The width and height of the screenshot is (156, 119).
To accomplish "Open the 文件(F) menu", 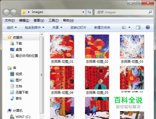I will tap(10, 20).
